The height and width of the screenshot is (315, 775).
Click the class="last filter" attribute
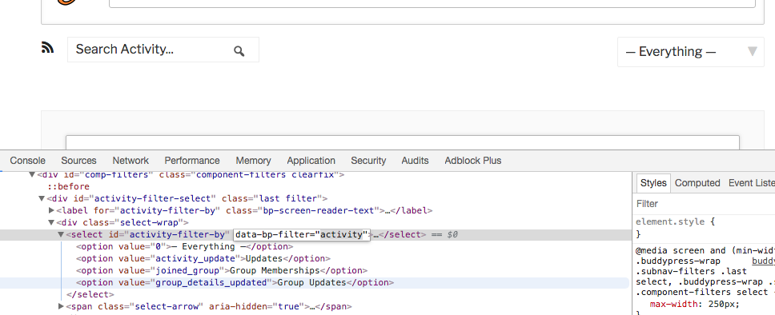click(272, 198)
